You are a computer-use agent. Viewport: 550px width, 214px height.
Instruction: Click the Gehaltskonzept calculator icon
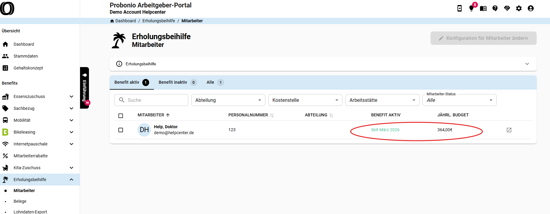(x=5, y=68)
